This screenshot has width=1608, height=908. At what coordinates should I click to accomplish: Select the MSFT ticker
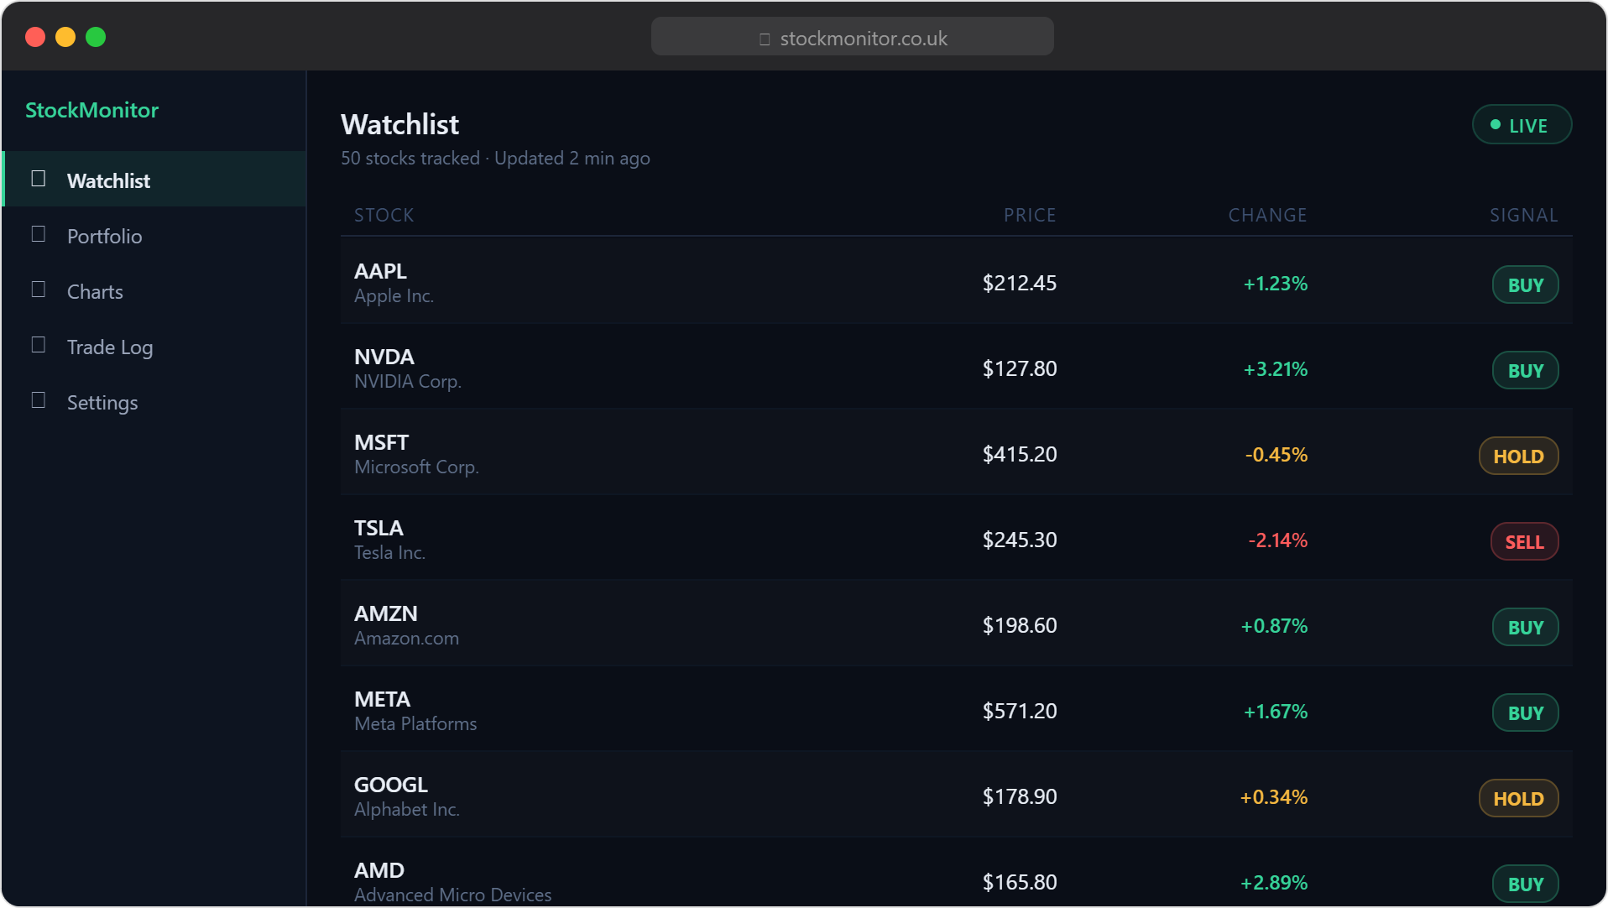[x=382, y=442]
